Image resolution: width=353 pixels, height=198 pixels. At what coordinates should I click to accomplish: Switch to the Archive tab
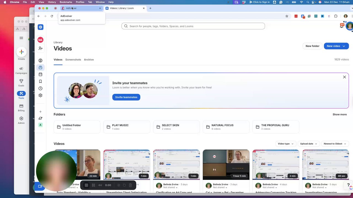pyautogui.click(x=89, y=60)
